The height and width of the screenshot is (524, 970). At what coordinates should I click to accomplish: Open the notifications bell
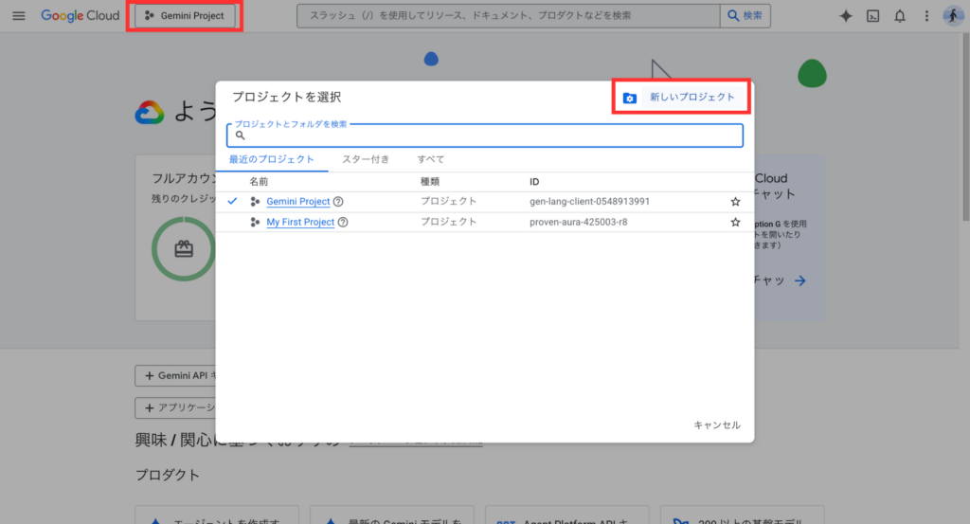[900, 16]
